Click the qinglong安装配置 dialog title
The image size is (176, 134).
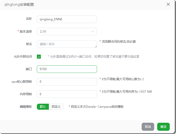click(x=19, y=5)
